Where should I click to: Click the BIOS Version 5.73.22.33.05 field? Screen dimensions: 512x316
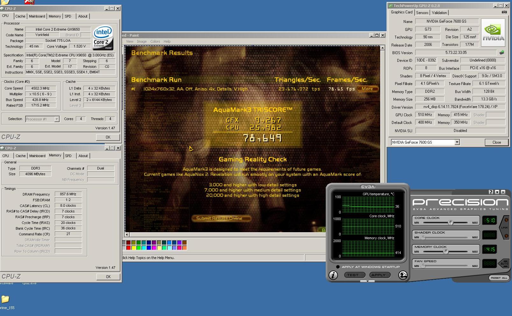[x=456, y=53]
